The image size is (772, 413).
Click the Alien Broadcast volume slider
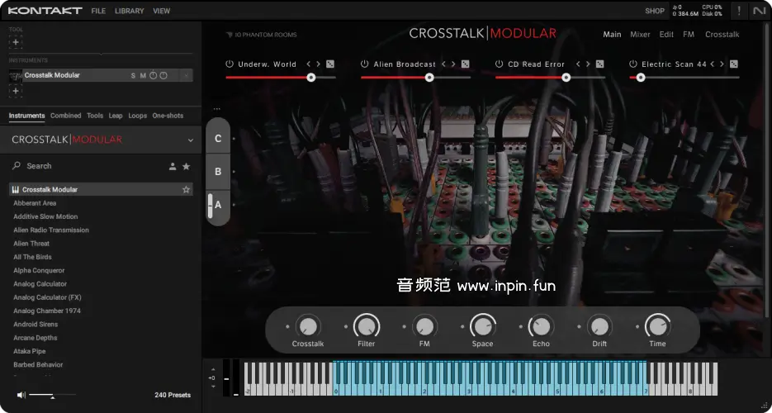coord(415,78)
